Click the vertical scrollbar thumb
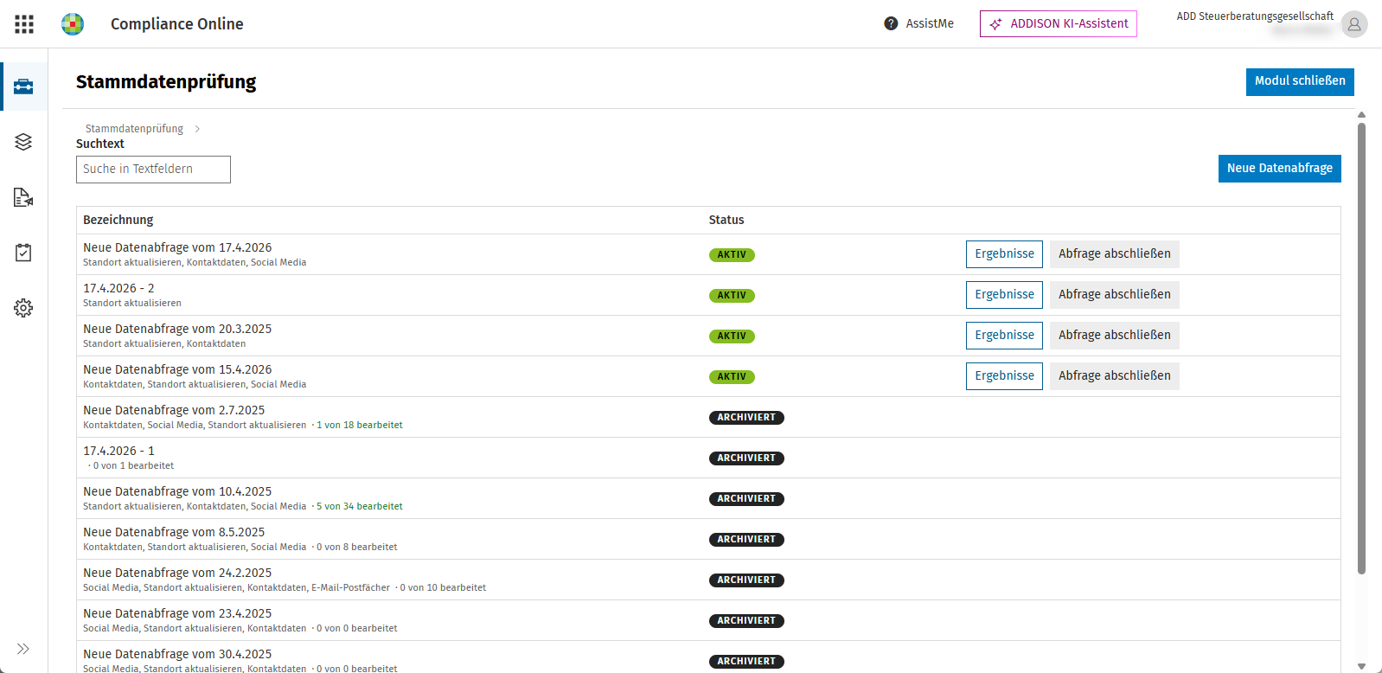The height and width of the screenshot is (673, 1382). click(x=1361, y=348)
